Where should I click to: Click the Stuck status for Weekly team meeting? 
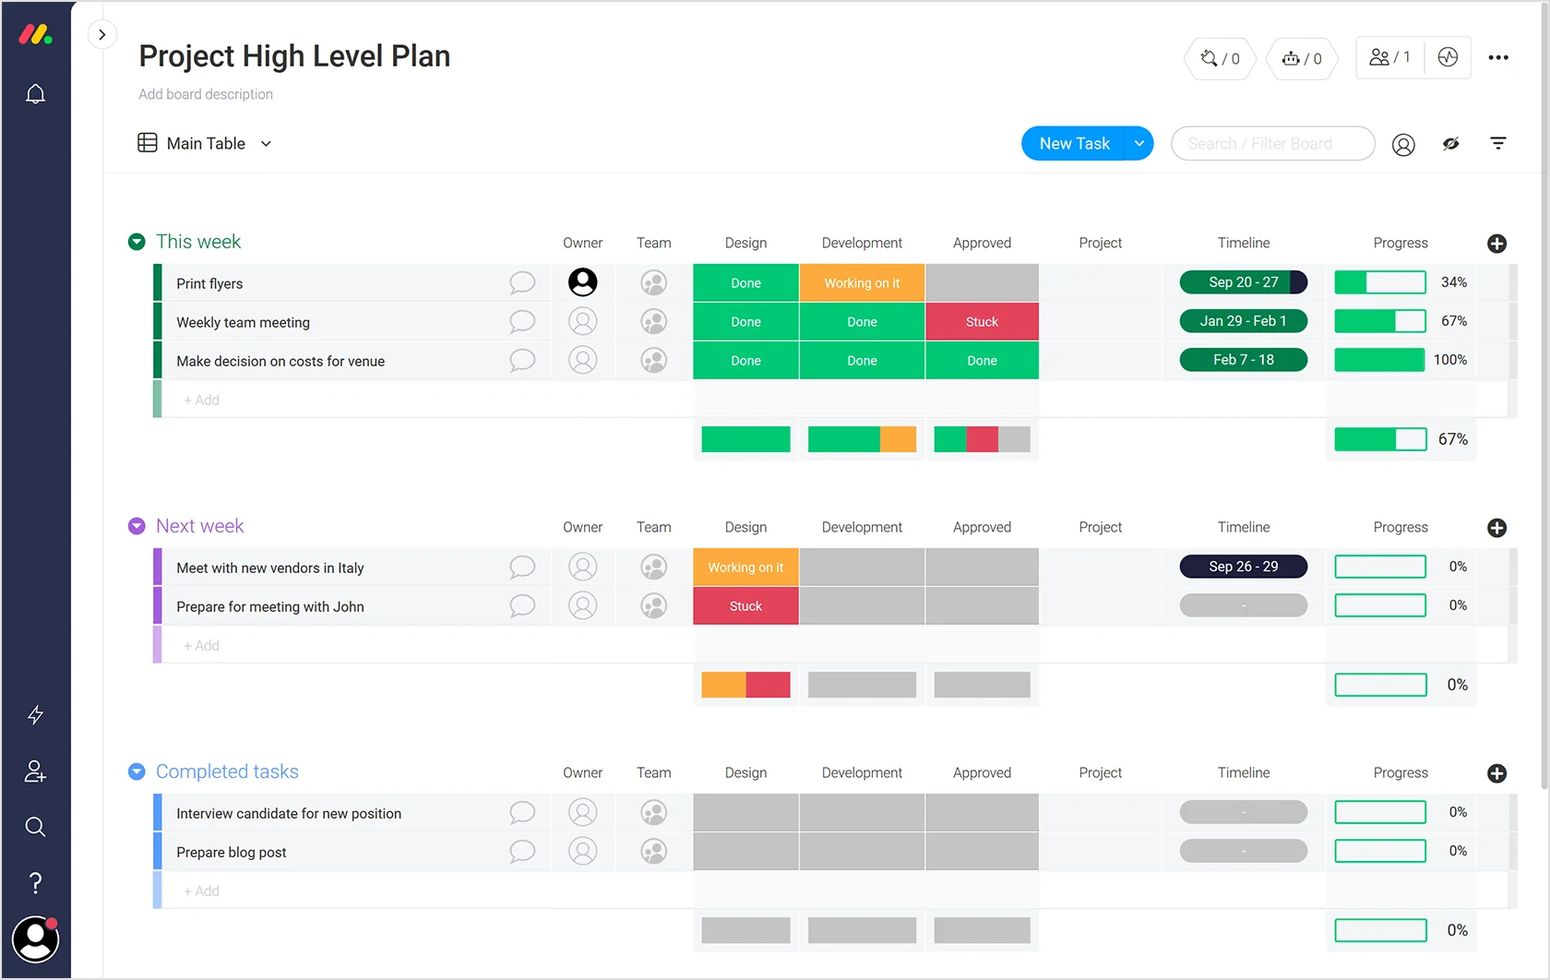coord(982,322)
